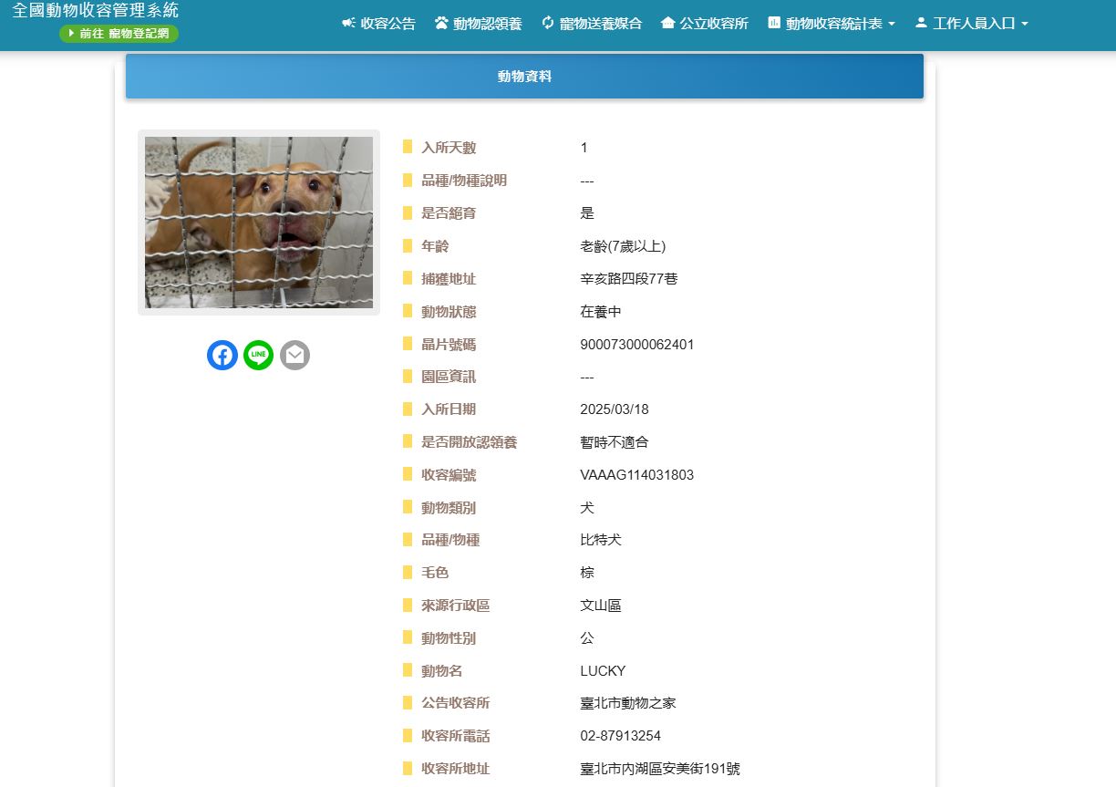
Task: Click label 動物類別
Action: coord(449,508)
